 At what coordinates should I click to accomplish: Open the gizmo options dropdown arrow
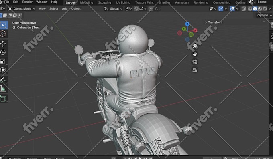click(226, 9)
